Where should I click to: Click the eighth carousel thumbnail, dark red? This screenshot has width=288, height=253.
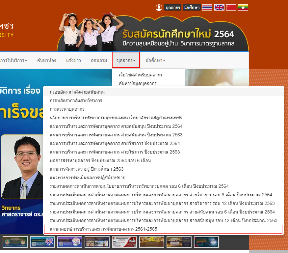pyautogui.click(x=206, y=242)
